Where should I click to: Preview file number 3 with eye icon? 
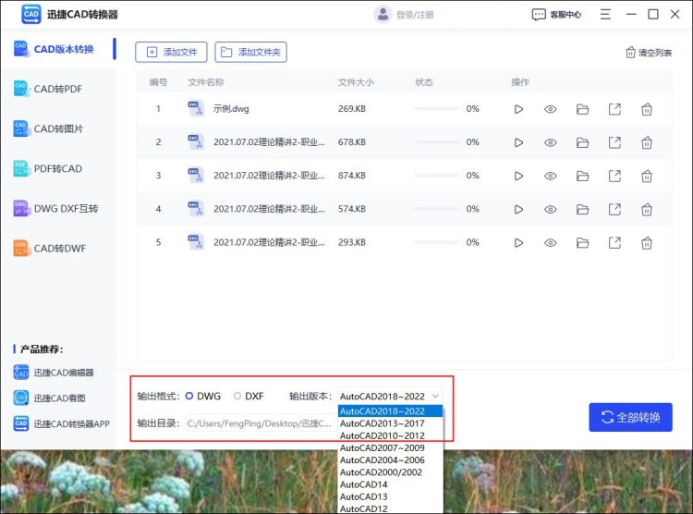click(x=551, y=176)
